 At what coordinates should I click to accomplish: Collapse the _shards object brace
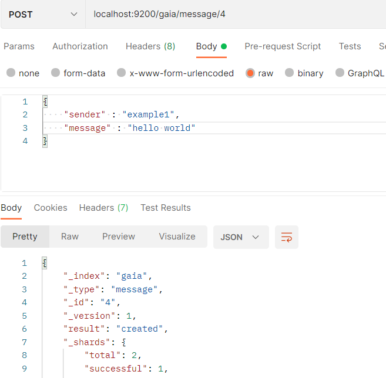[124, 342]
